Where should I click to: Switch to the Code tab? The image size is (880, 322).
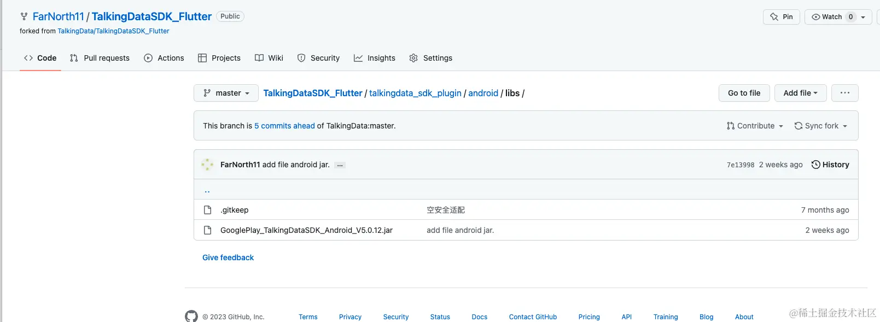(x=40, y=58)
